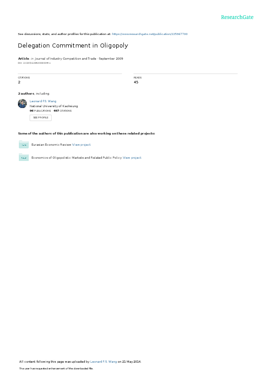Click the 497 CITATIONS author stat

62,111
